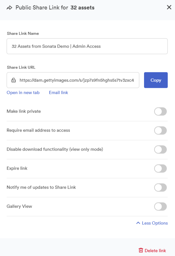Click the upward chevron next to Less Options
The image size is (175, 256).
click(x=138, y=223)
